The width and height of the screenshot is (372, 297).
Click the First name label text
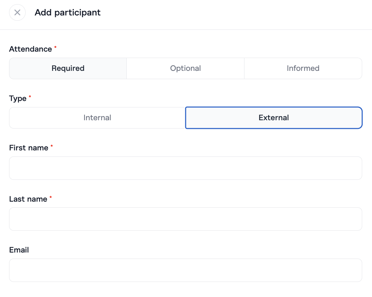click(28, 148)
